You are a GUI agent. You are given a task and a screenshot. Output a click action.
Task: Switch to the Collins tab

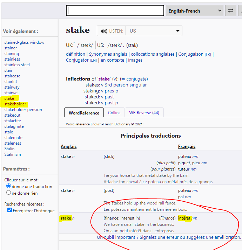(x=114, y=112)
